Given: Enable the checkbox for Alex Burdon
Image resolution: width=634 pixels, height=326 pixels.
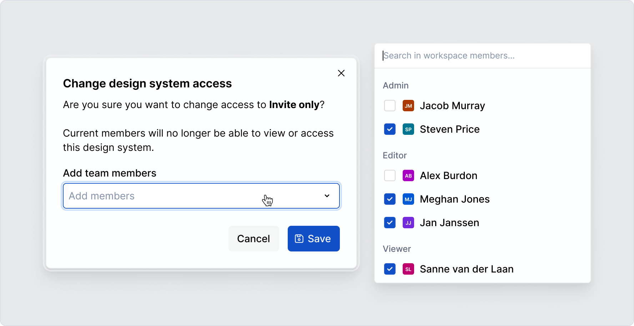Looking at the screenshot, I should 390,175.
